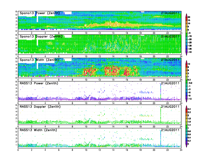Viewport: 208px width, 161px height.
Task: Click the "15" label on the top colorbar
Action: pos(189,20)
